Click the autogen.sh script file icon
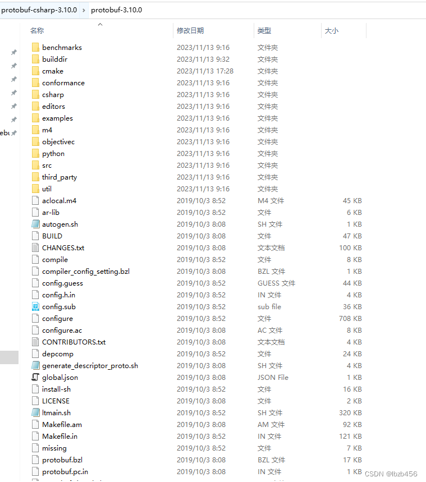The image size is (426, 482). pyautogui.click(x=35, y=224)
